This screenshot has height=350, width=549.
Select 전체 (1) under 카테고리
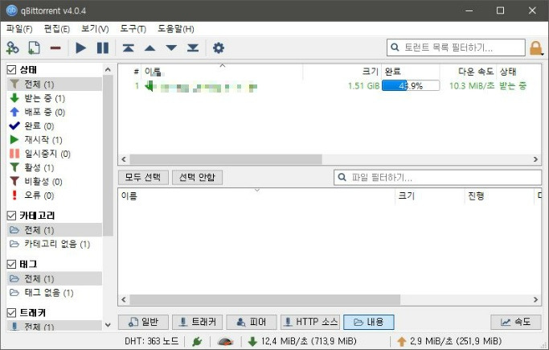55,230
